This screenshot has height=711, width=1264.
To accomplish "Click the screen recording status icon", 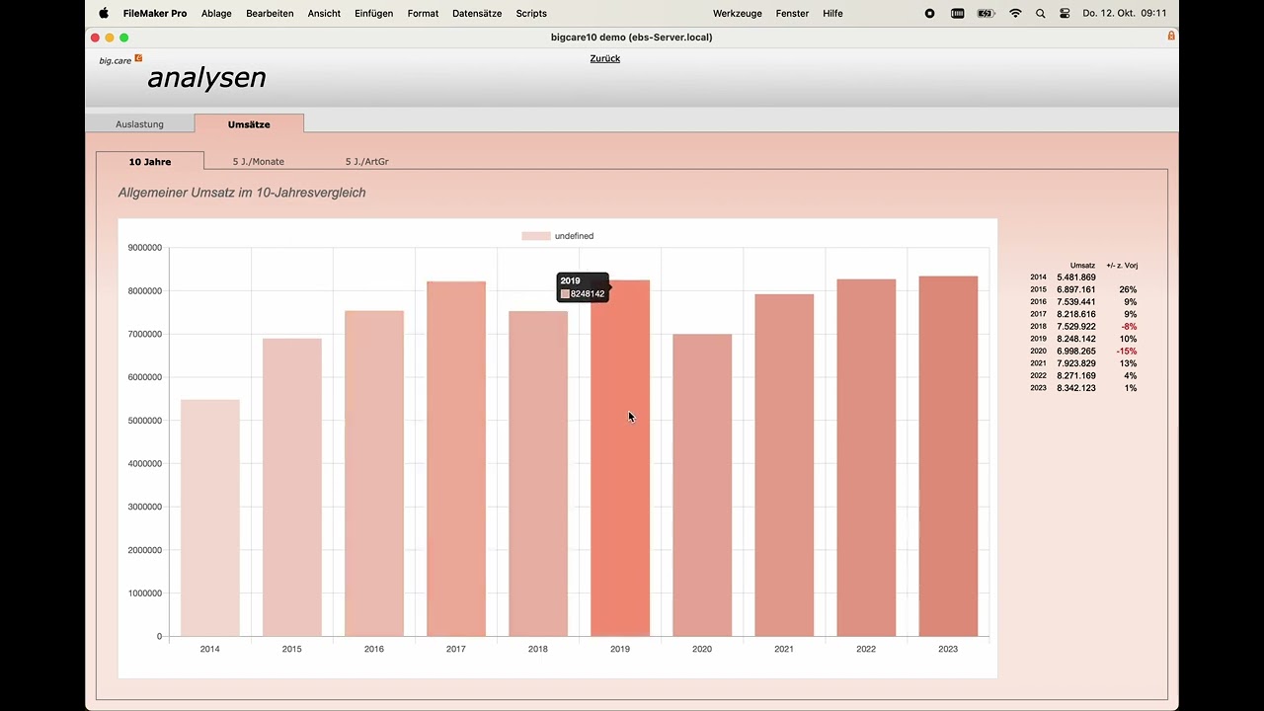I will point(929,13).
